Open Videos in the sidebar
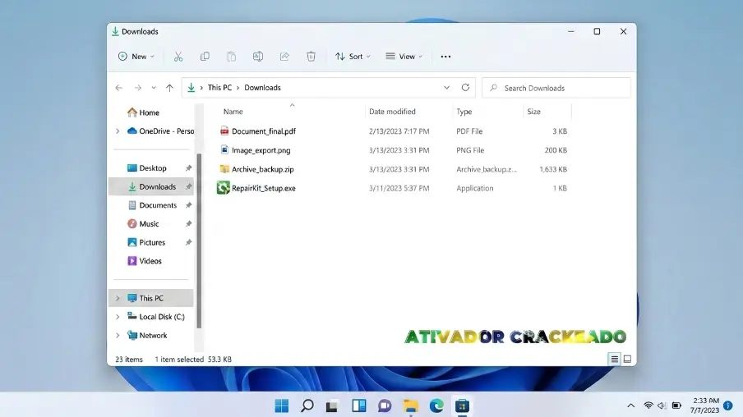743x417 pixels. pos(145,261)
